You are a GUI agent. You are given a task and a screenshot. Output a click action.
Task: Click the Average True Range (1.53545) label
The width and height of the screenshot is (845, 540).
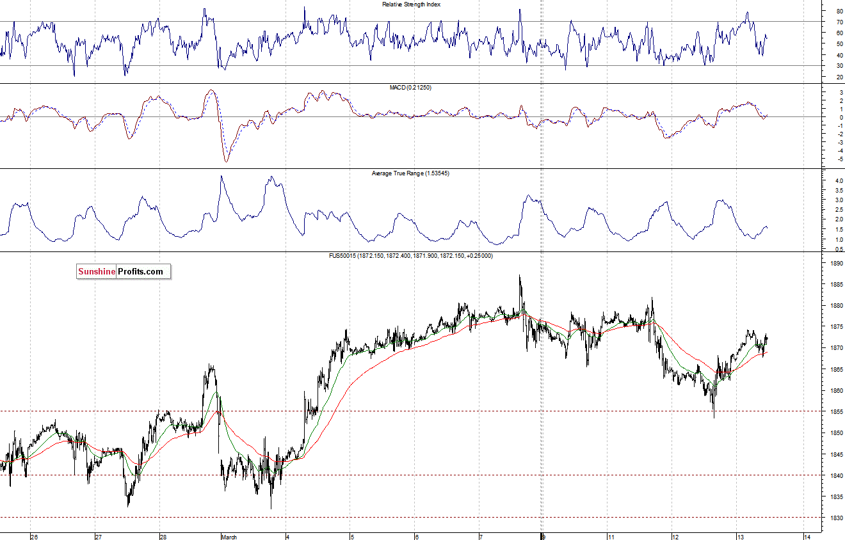click(x=410, y=173)
